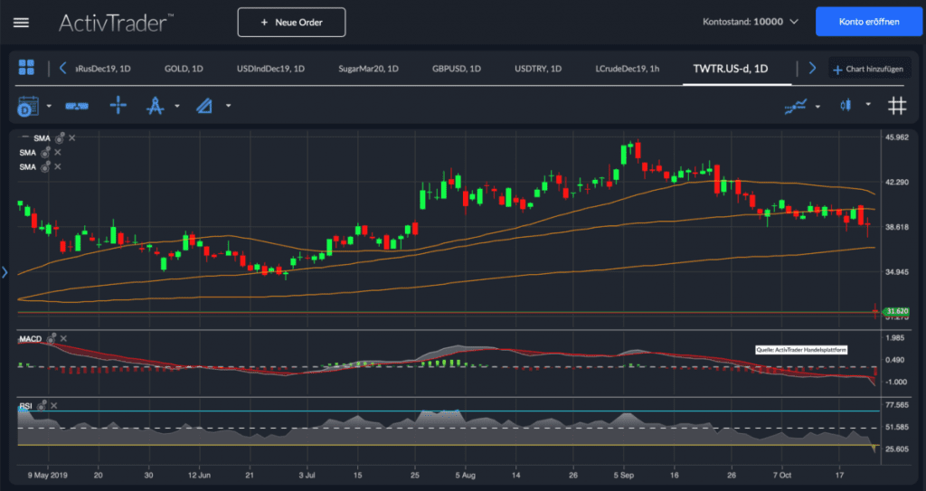Viewport: 926px width, 491px height.
Task: Switch to the LCrudeDec19, 1h tab
Action: click(628, 69)
